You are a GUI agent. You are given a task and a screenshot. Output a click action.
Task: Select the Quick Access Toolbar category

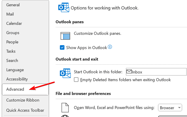point(25,110)
